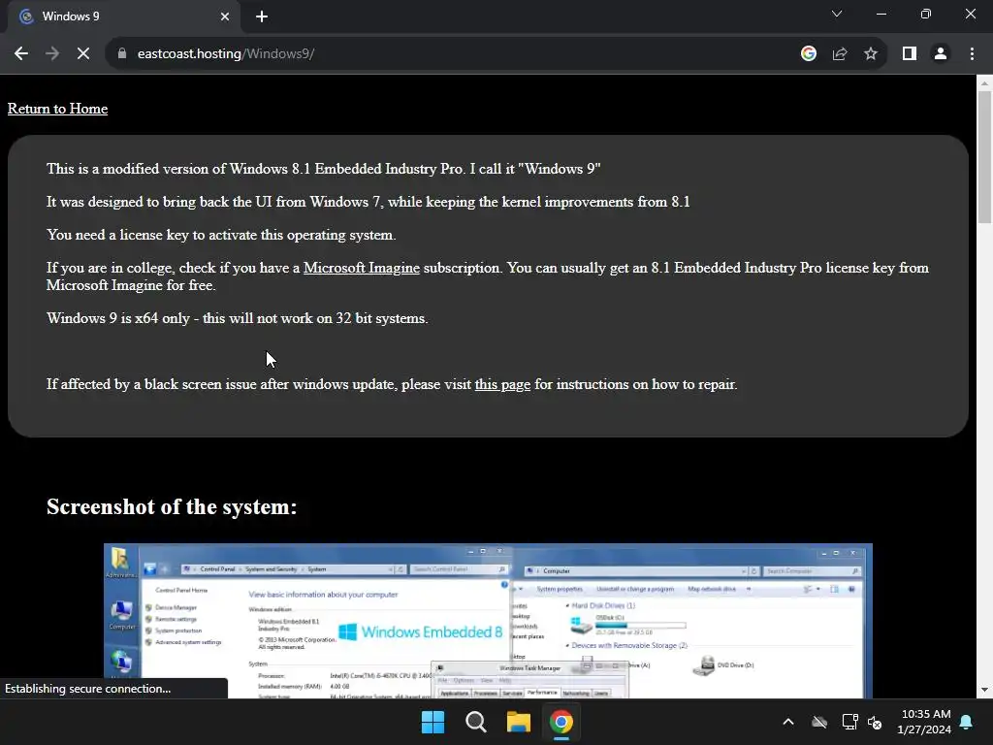The image size is (993, 745).
Task: Open File Explorer from taskbar
Action: tap(519, 722)
